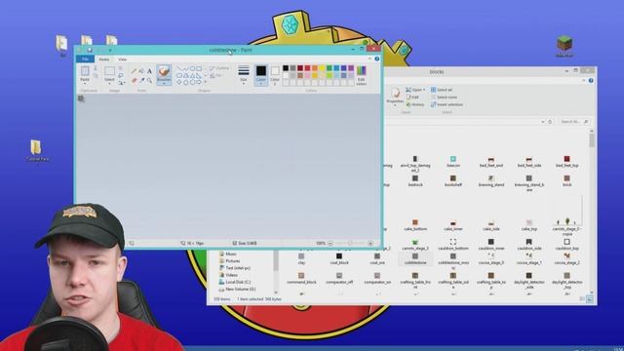Click Edit in blocks window ribbon

tap(412, 97)
